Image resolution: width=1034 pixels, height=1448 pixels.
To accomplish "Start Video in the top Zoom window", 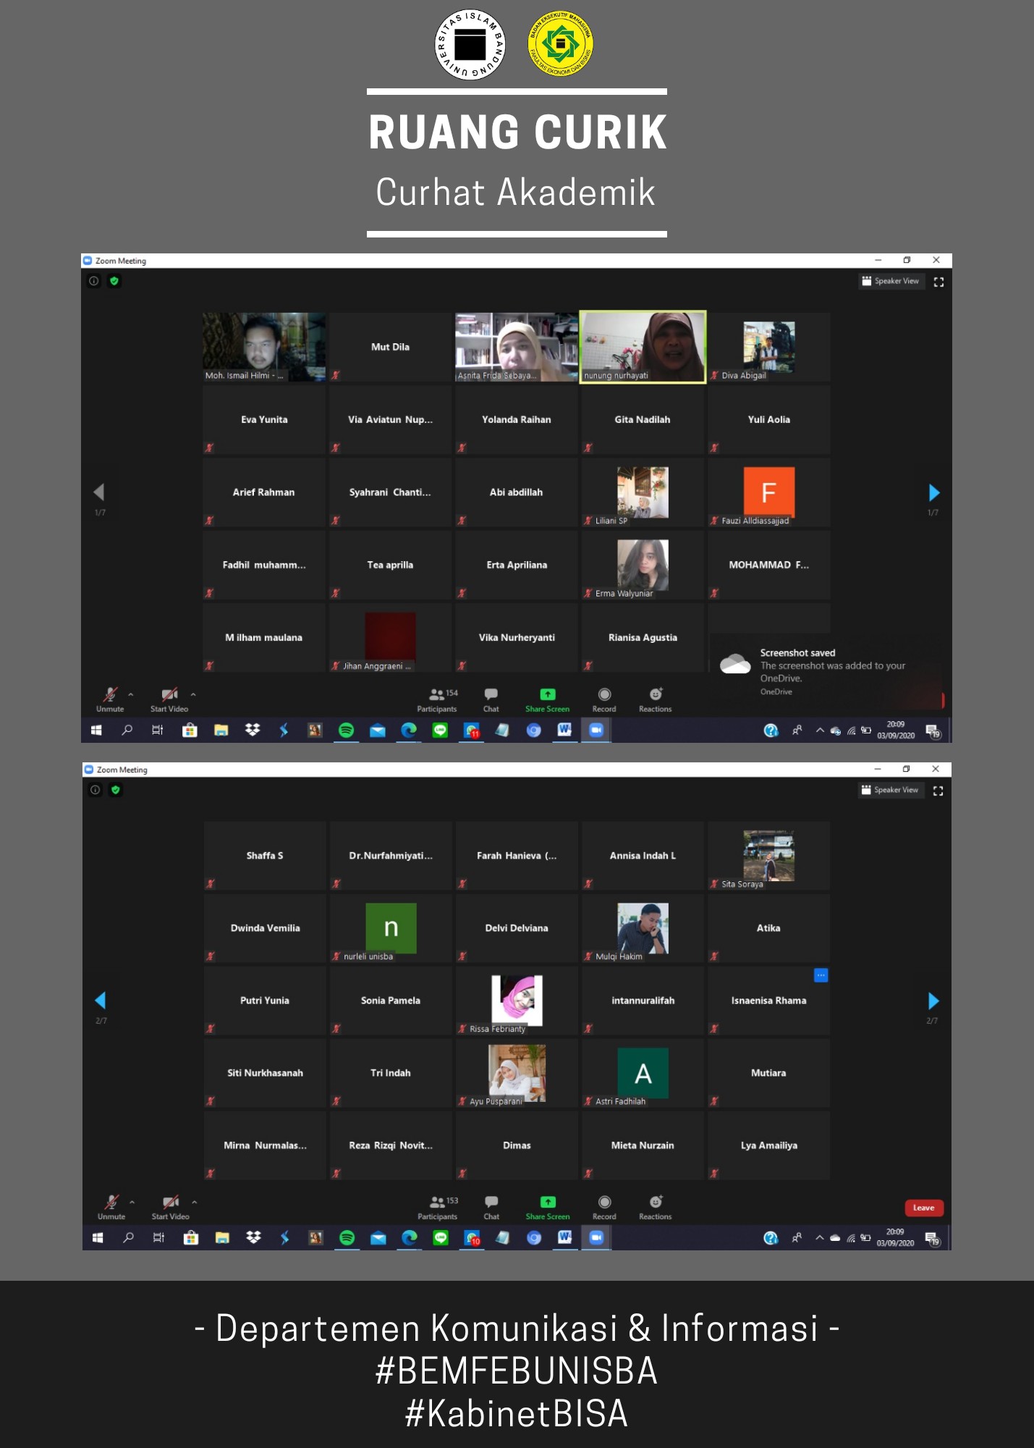I will pyautogui.click(x=169, y=699).
